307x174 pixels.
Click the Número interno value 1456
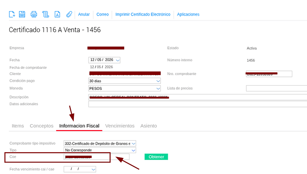[x=251, y=60]
